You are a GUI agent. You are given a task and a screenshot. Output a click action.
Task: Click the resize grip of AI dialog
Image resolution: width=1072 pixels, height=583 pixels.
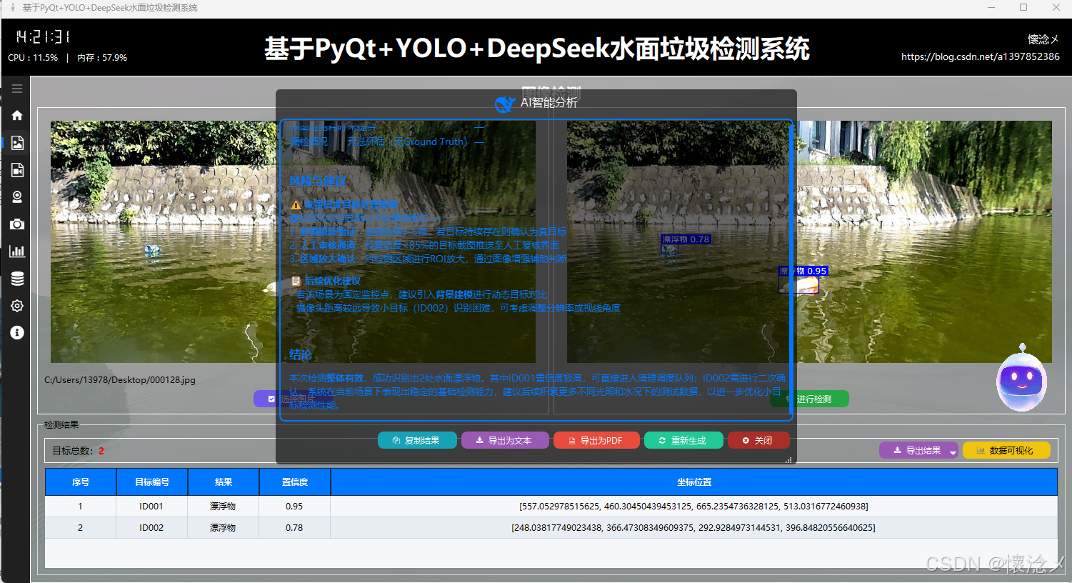(788, 460)
